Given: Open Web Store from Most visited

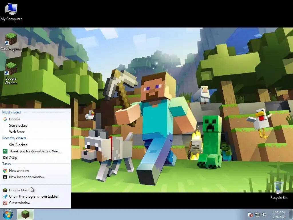Looking at the screenshot, I should 35,132.
